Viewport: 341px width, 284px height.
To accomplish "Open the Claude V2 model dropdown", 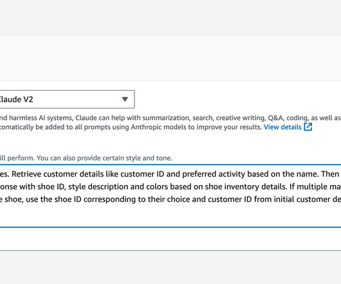I will 67,99.
